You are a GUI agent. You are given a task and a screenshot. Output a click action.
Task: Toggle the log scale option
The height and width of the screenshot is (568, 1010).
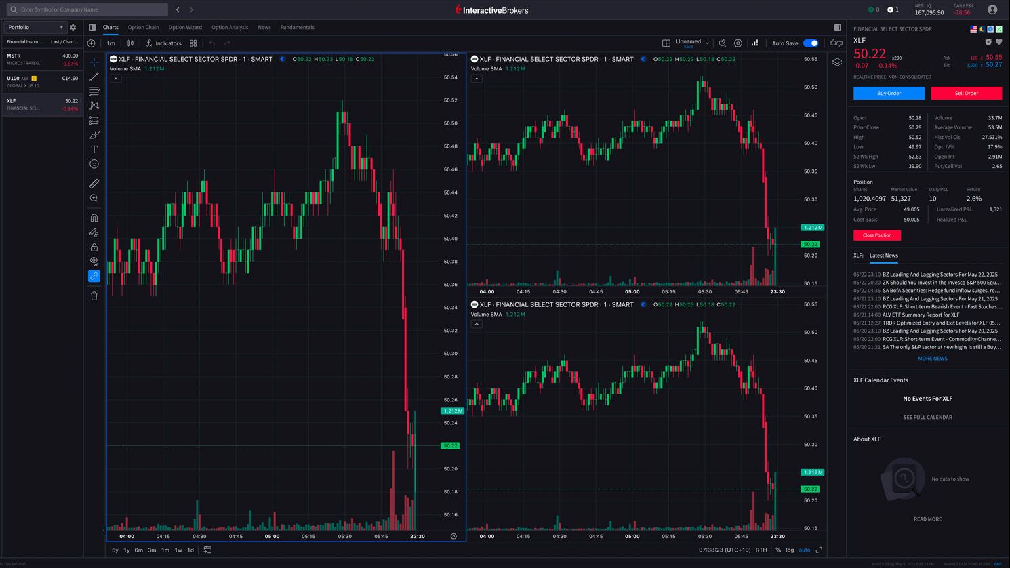pyautogui.click(x=790, y=550)
